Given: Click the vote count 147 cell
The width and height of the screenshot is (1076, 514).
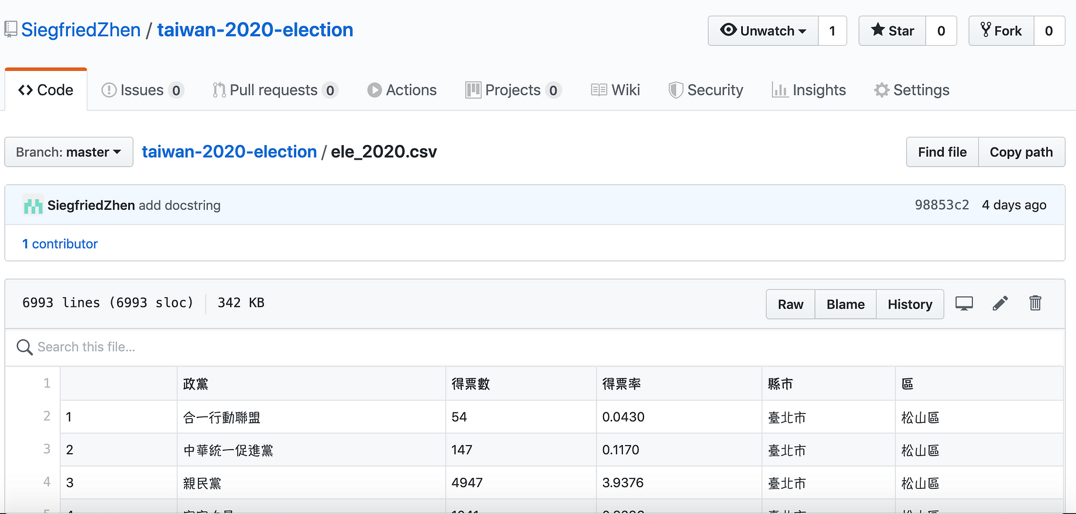Looking at the screenshot, I should coord(520,450).
